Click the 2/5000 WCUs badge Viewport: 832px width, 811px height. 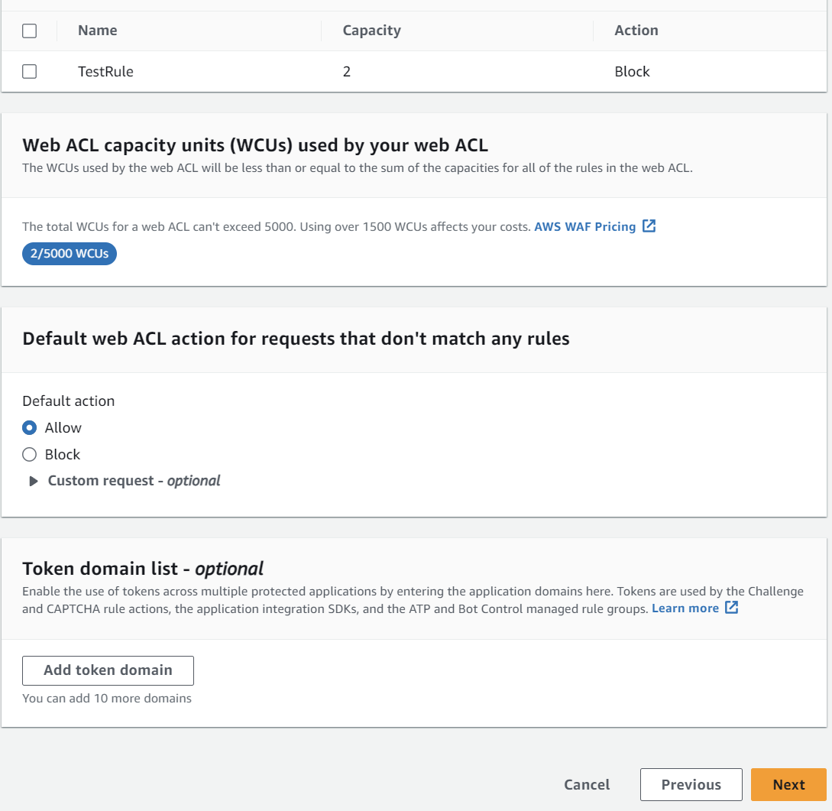click(x=69, y=254)
